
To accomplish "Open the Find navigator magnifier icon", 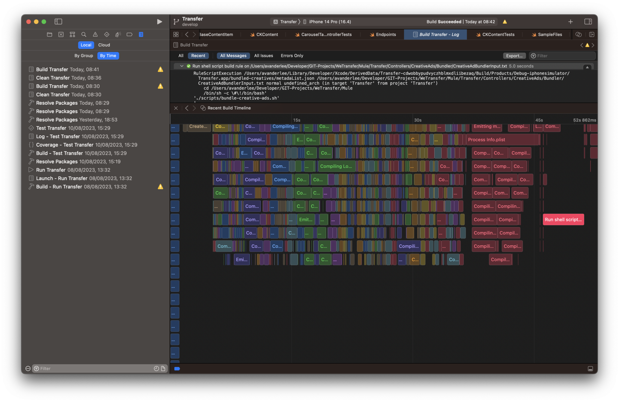I will click(84, 34).
